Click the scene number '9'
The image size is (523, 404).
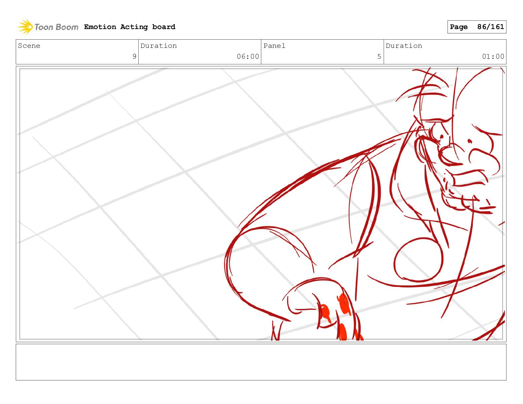[134, 56]
